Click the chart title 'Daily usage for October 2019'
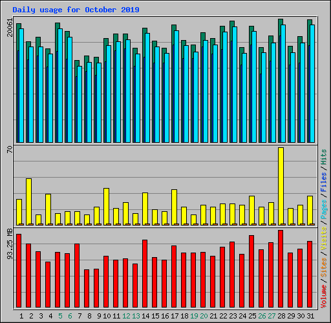 [76, 10]
